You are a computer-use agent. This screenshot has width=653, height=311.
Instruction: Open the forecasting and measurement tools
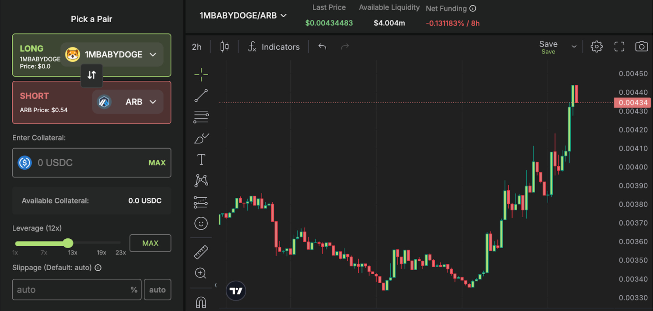pyautogui.click(x=201, y=202)
